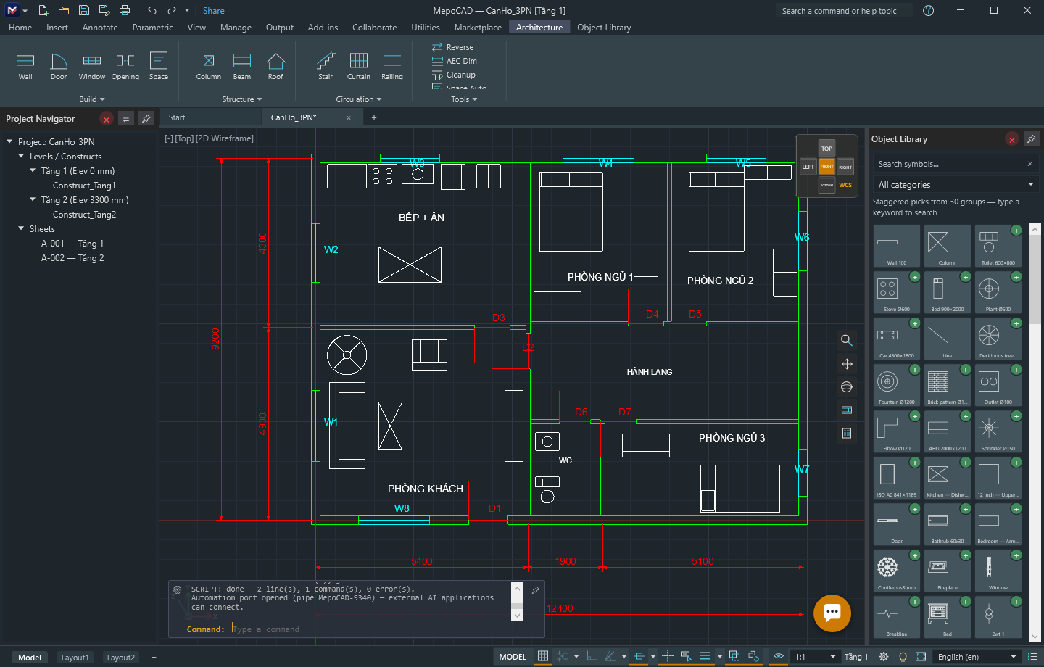Choose the Stair tool under Circulation
This screenshot has width=1044, height=667.
click(x=326, y=66)
